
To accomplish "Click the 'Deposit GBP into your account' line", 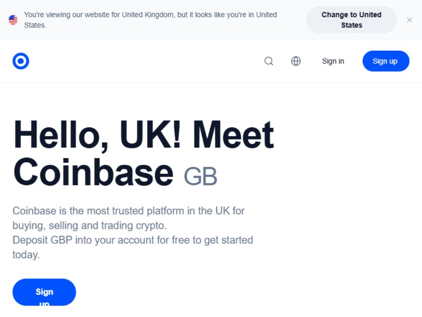I will click(133, 240).
